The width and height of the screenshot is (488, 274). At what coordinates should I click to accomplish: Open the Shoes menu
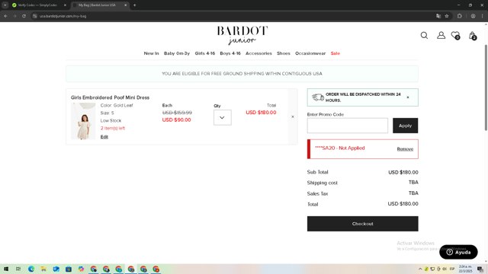[x=284, y=53]
